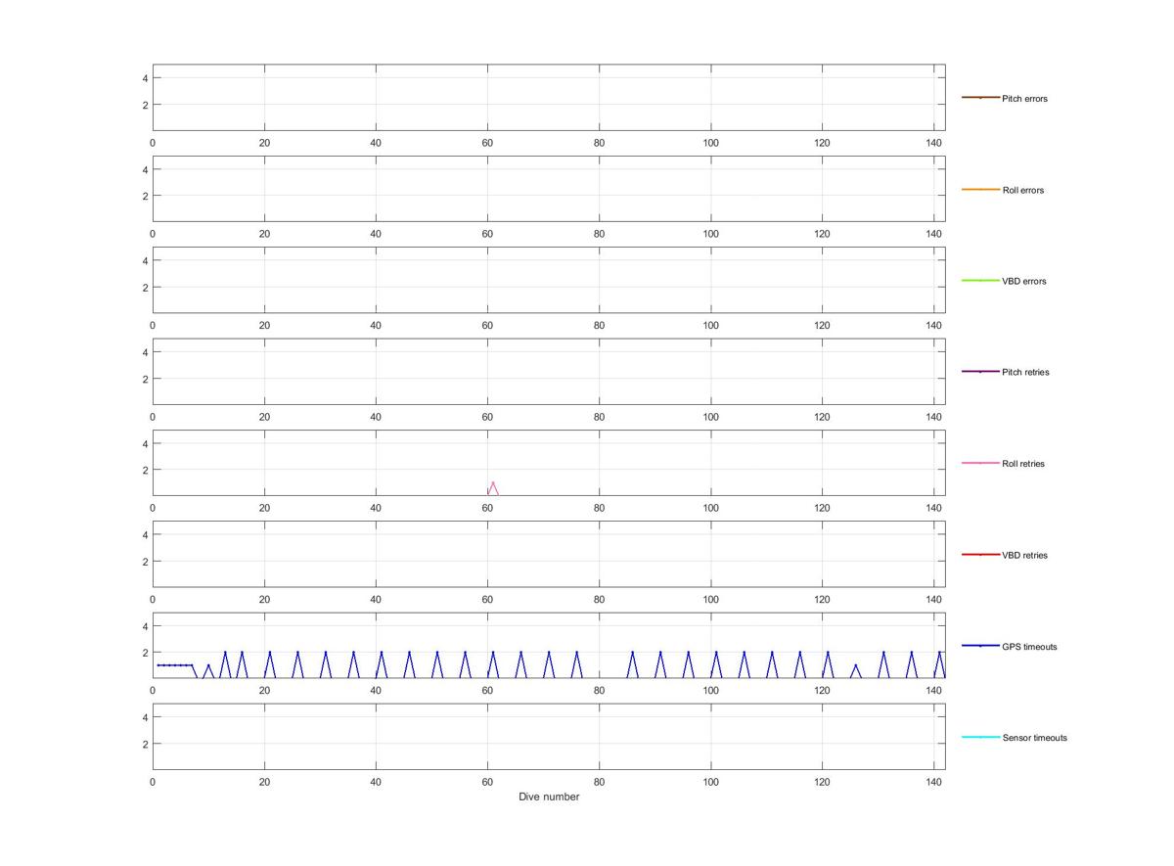The height and width of the screenshot is (866, 1174).
Task: Click the cyan Sensor timeouts legend line
Action: click(x=980, y=737)
